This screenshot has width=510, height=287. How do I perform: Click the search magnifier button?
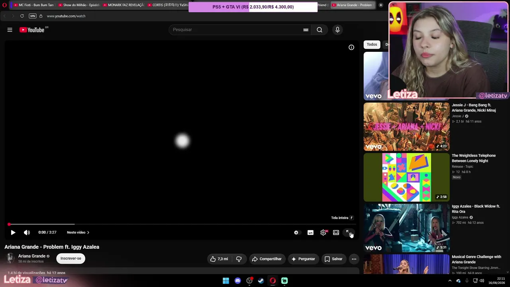coord(320,30)
